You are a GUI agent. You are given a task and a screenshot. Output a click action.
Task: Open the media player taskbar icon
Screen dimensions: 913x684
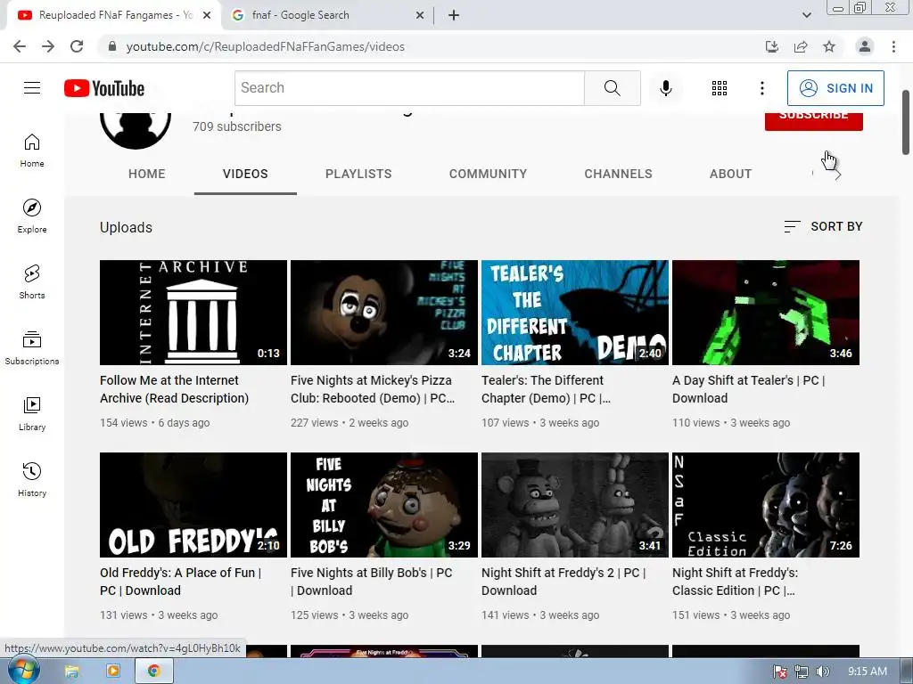[113, 672]
